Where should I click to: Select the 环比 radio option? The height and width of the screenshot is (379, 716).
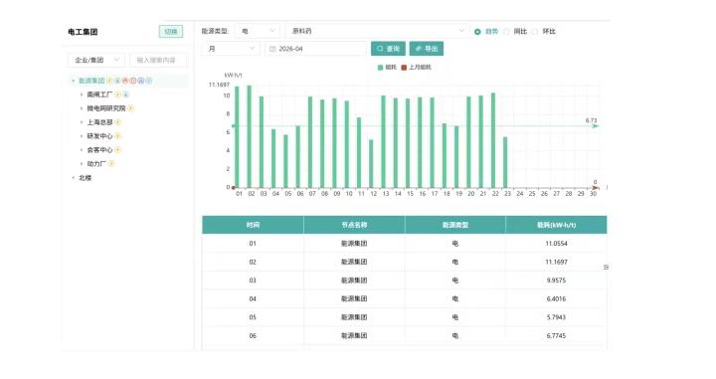tap(535, 32)
